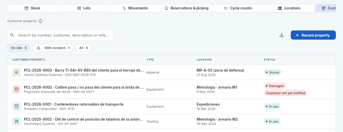Go to the Movements tab
The width and height of the screenshot is (343, 132).
pyautogui.click(x=135, y=8)
